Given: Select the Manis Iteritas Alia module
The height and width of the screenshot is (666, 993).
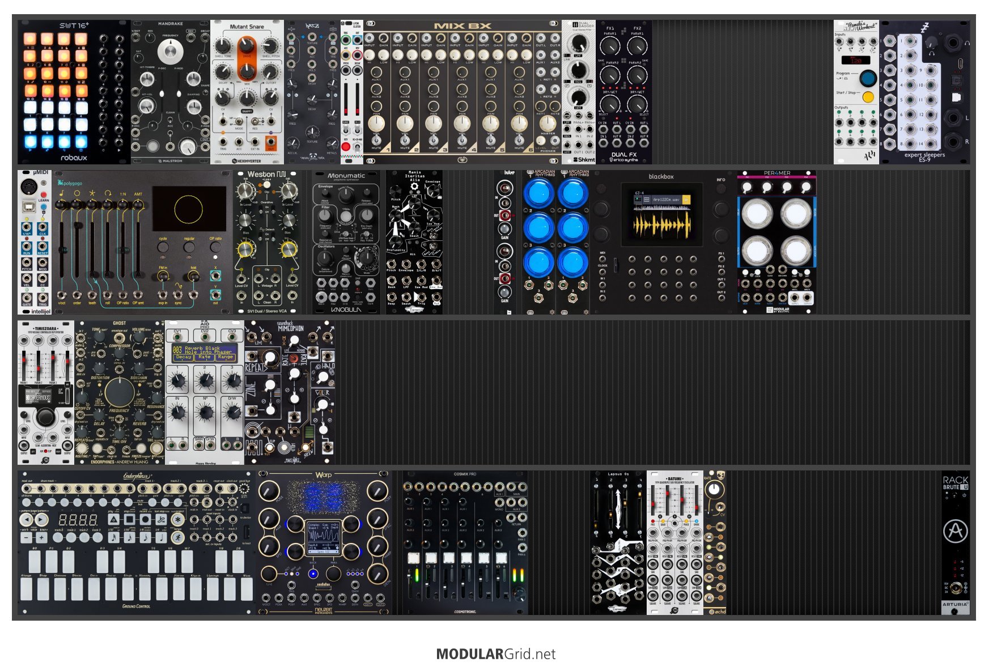Looking at the screenshot, I should pos(414,242).
